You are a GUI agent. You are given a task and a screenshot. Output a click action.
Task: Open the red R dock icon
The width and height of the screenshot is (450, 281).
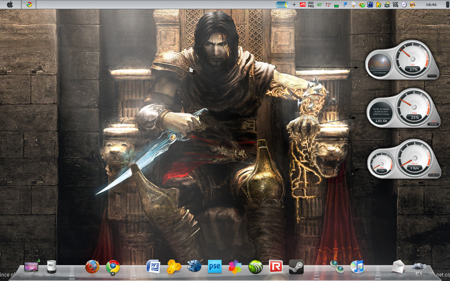tap(276, 267)
